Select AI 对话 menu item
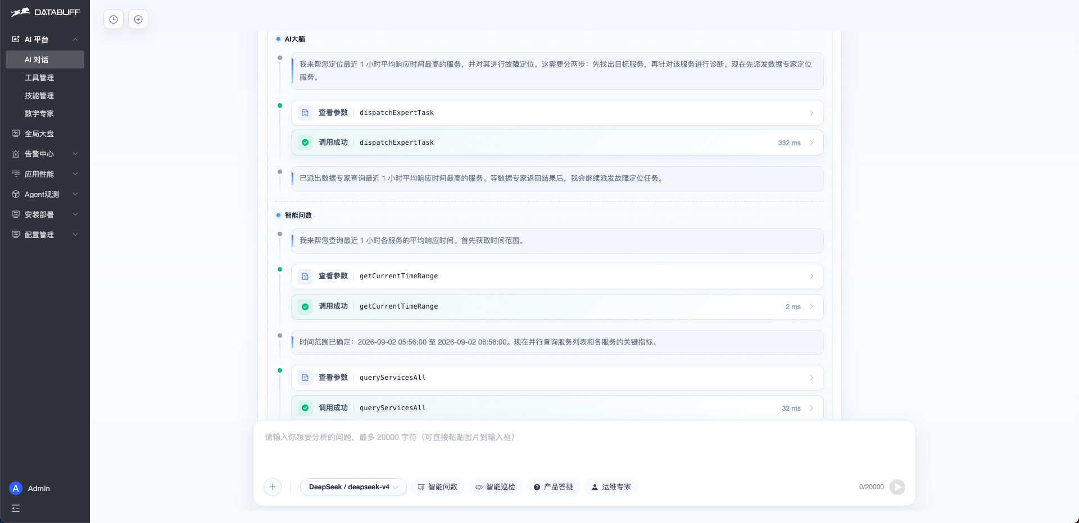This screenshot has height=523, width=1079. (x=45, y=59)
